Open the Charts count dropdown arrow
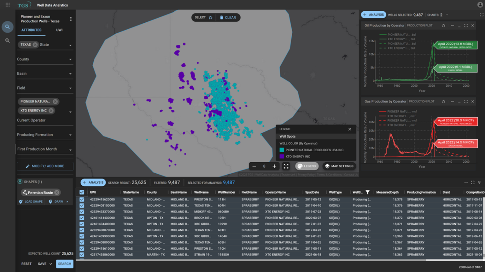This screenshot has width=485, height=272. (447, 15)
